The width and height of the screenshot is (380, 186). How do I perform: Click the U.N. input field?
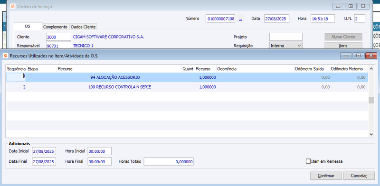(x=360, y=19)
